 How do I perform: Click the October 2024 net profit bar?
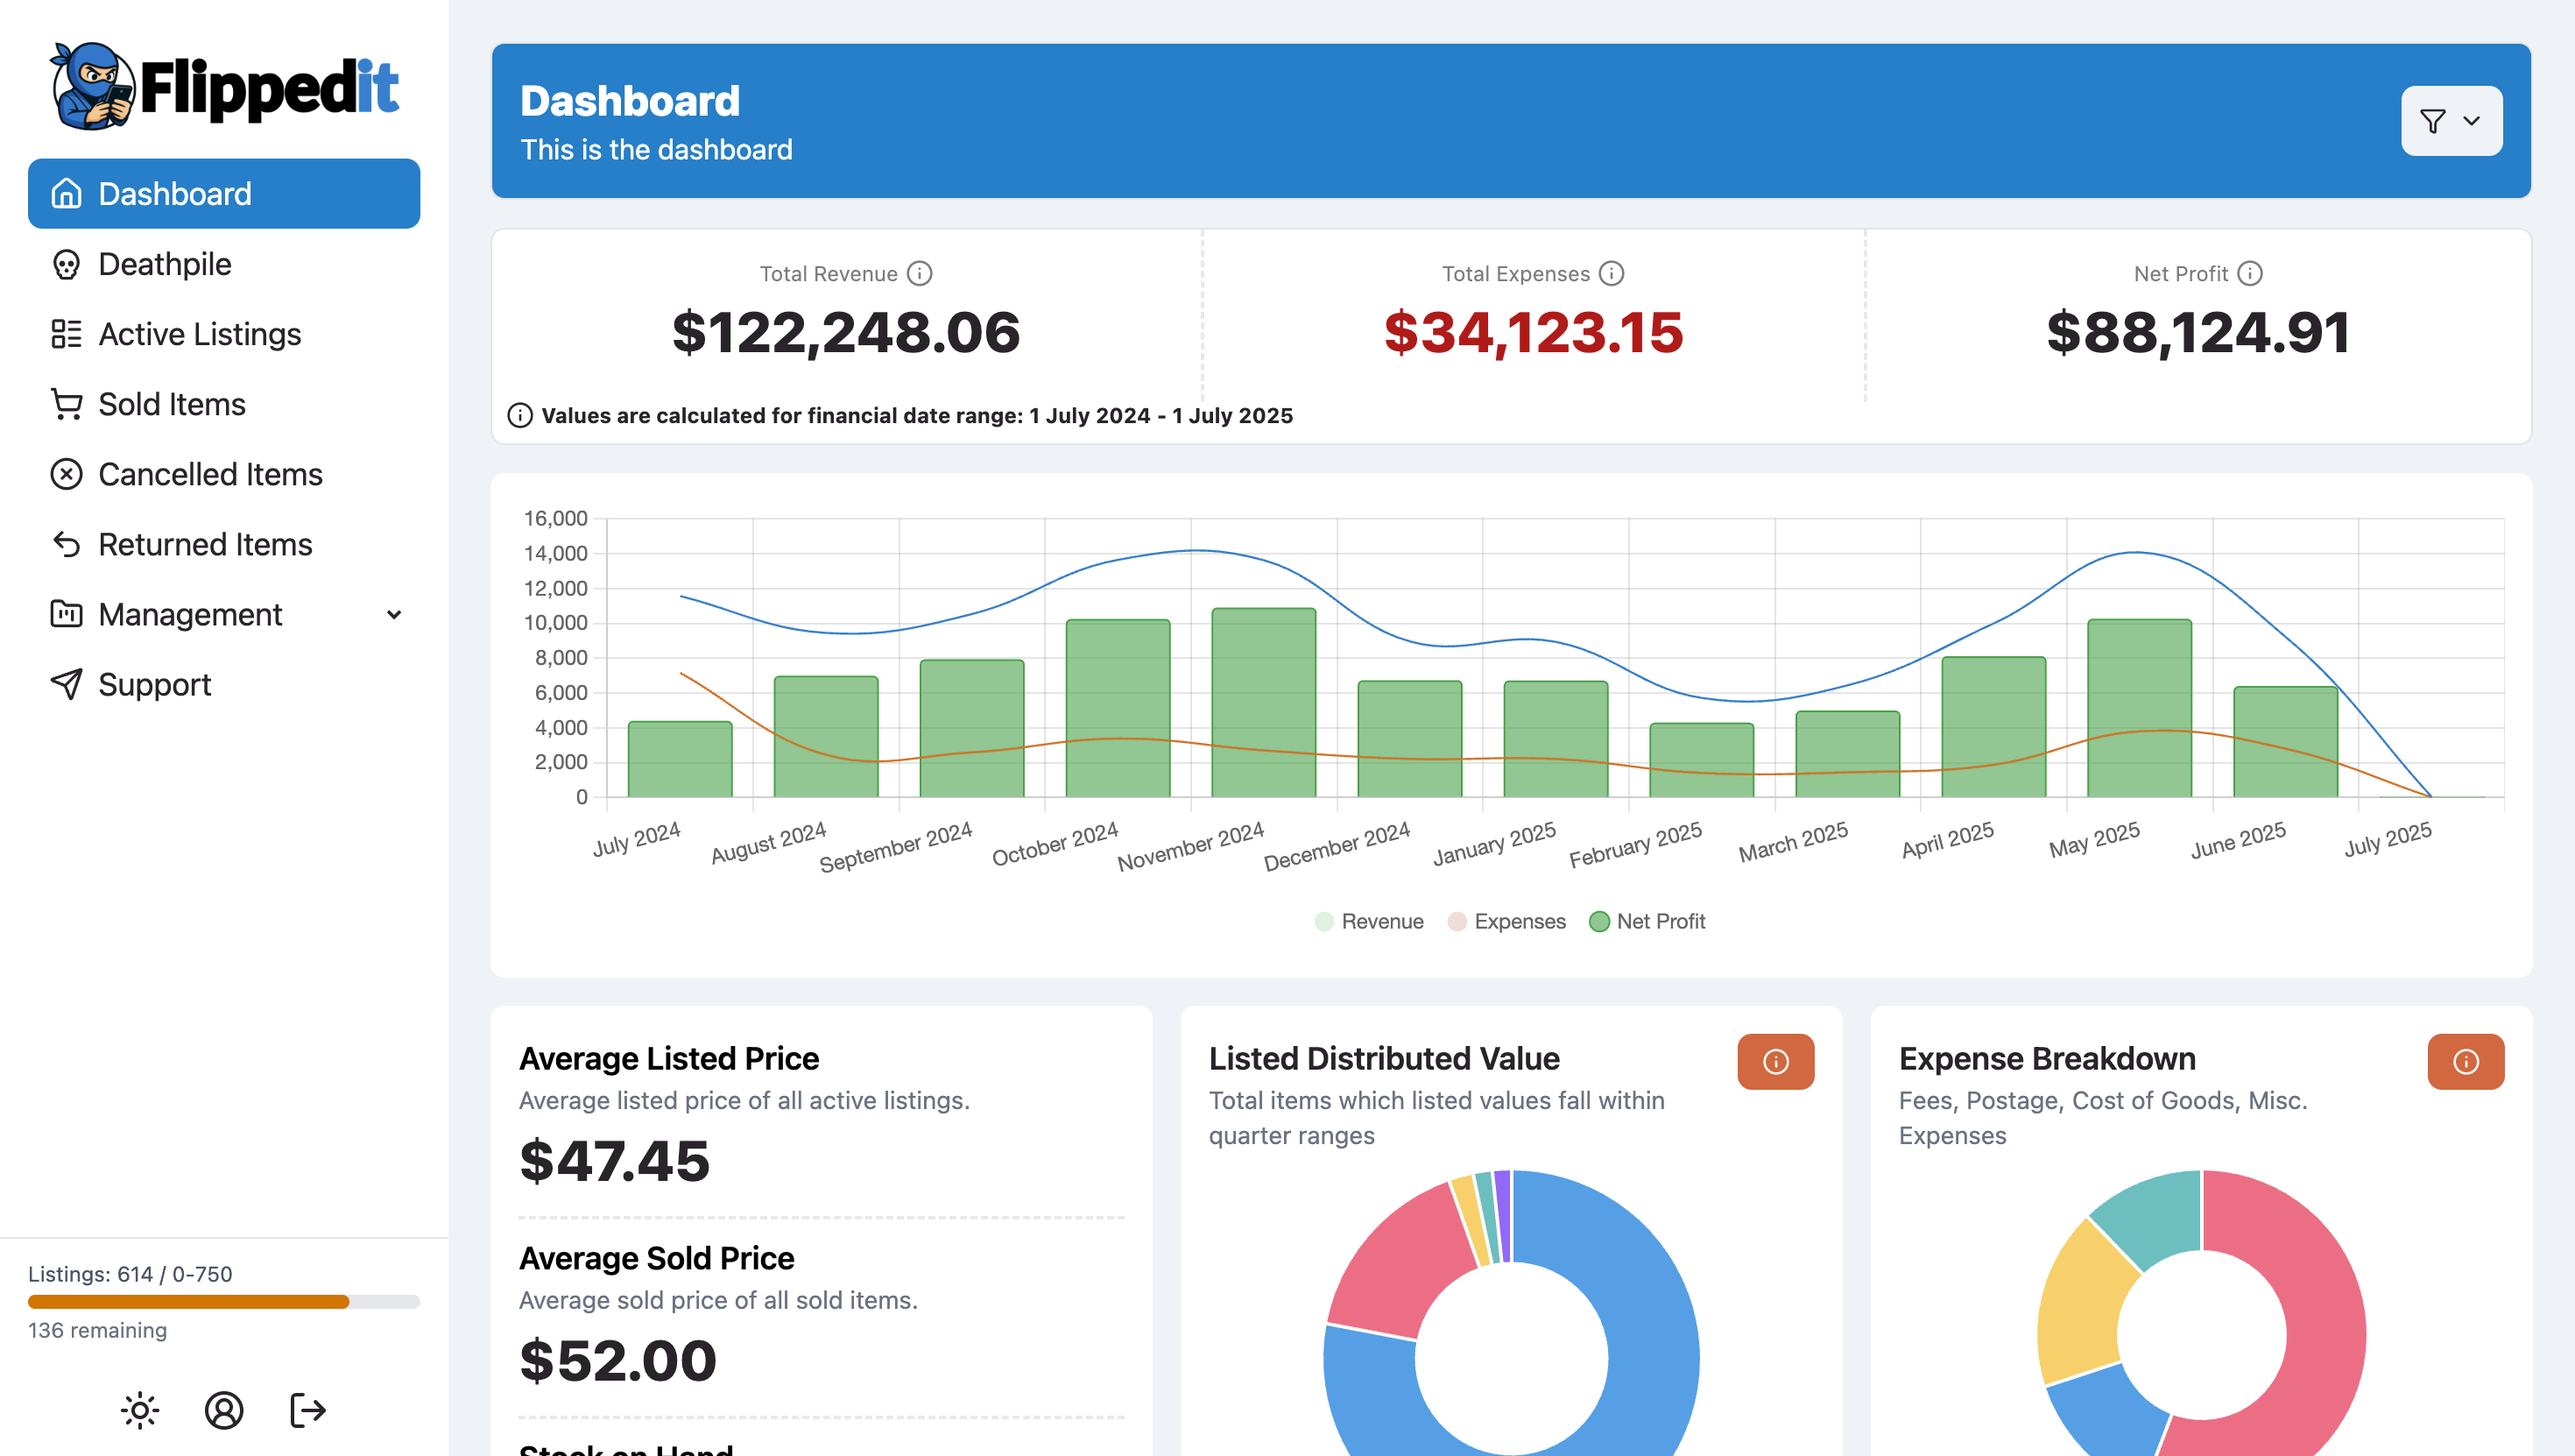[x=1118, y=708]
